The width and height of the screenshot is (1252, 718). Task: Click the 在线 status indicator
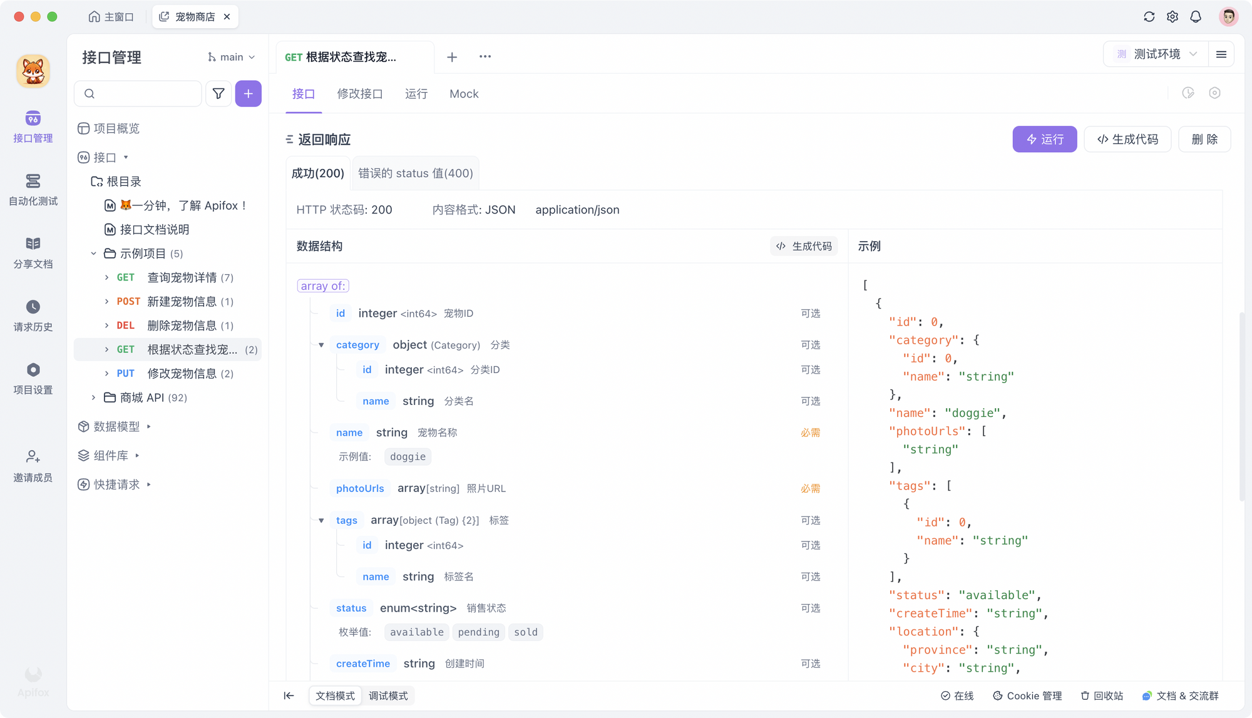[957, 695]
